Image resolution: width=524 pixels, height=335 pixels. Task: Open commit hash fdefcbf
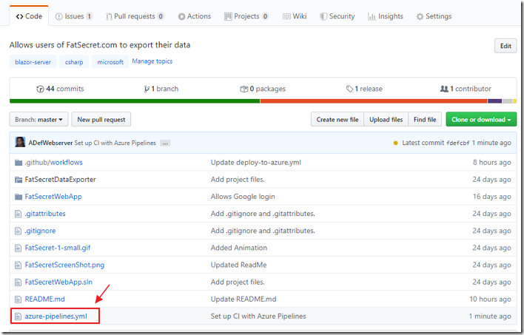458,143
